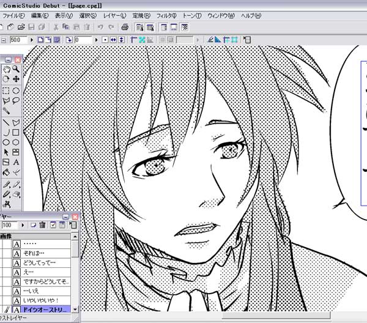
Task: Select the ですからどうしてそ text layer
Action: [41, 282]
